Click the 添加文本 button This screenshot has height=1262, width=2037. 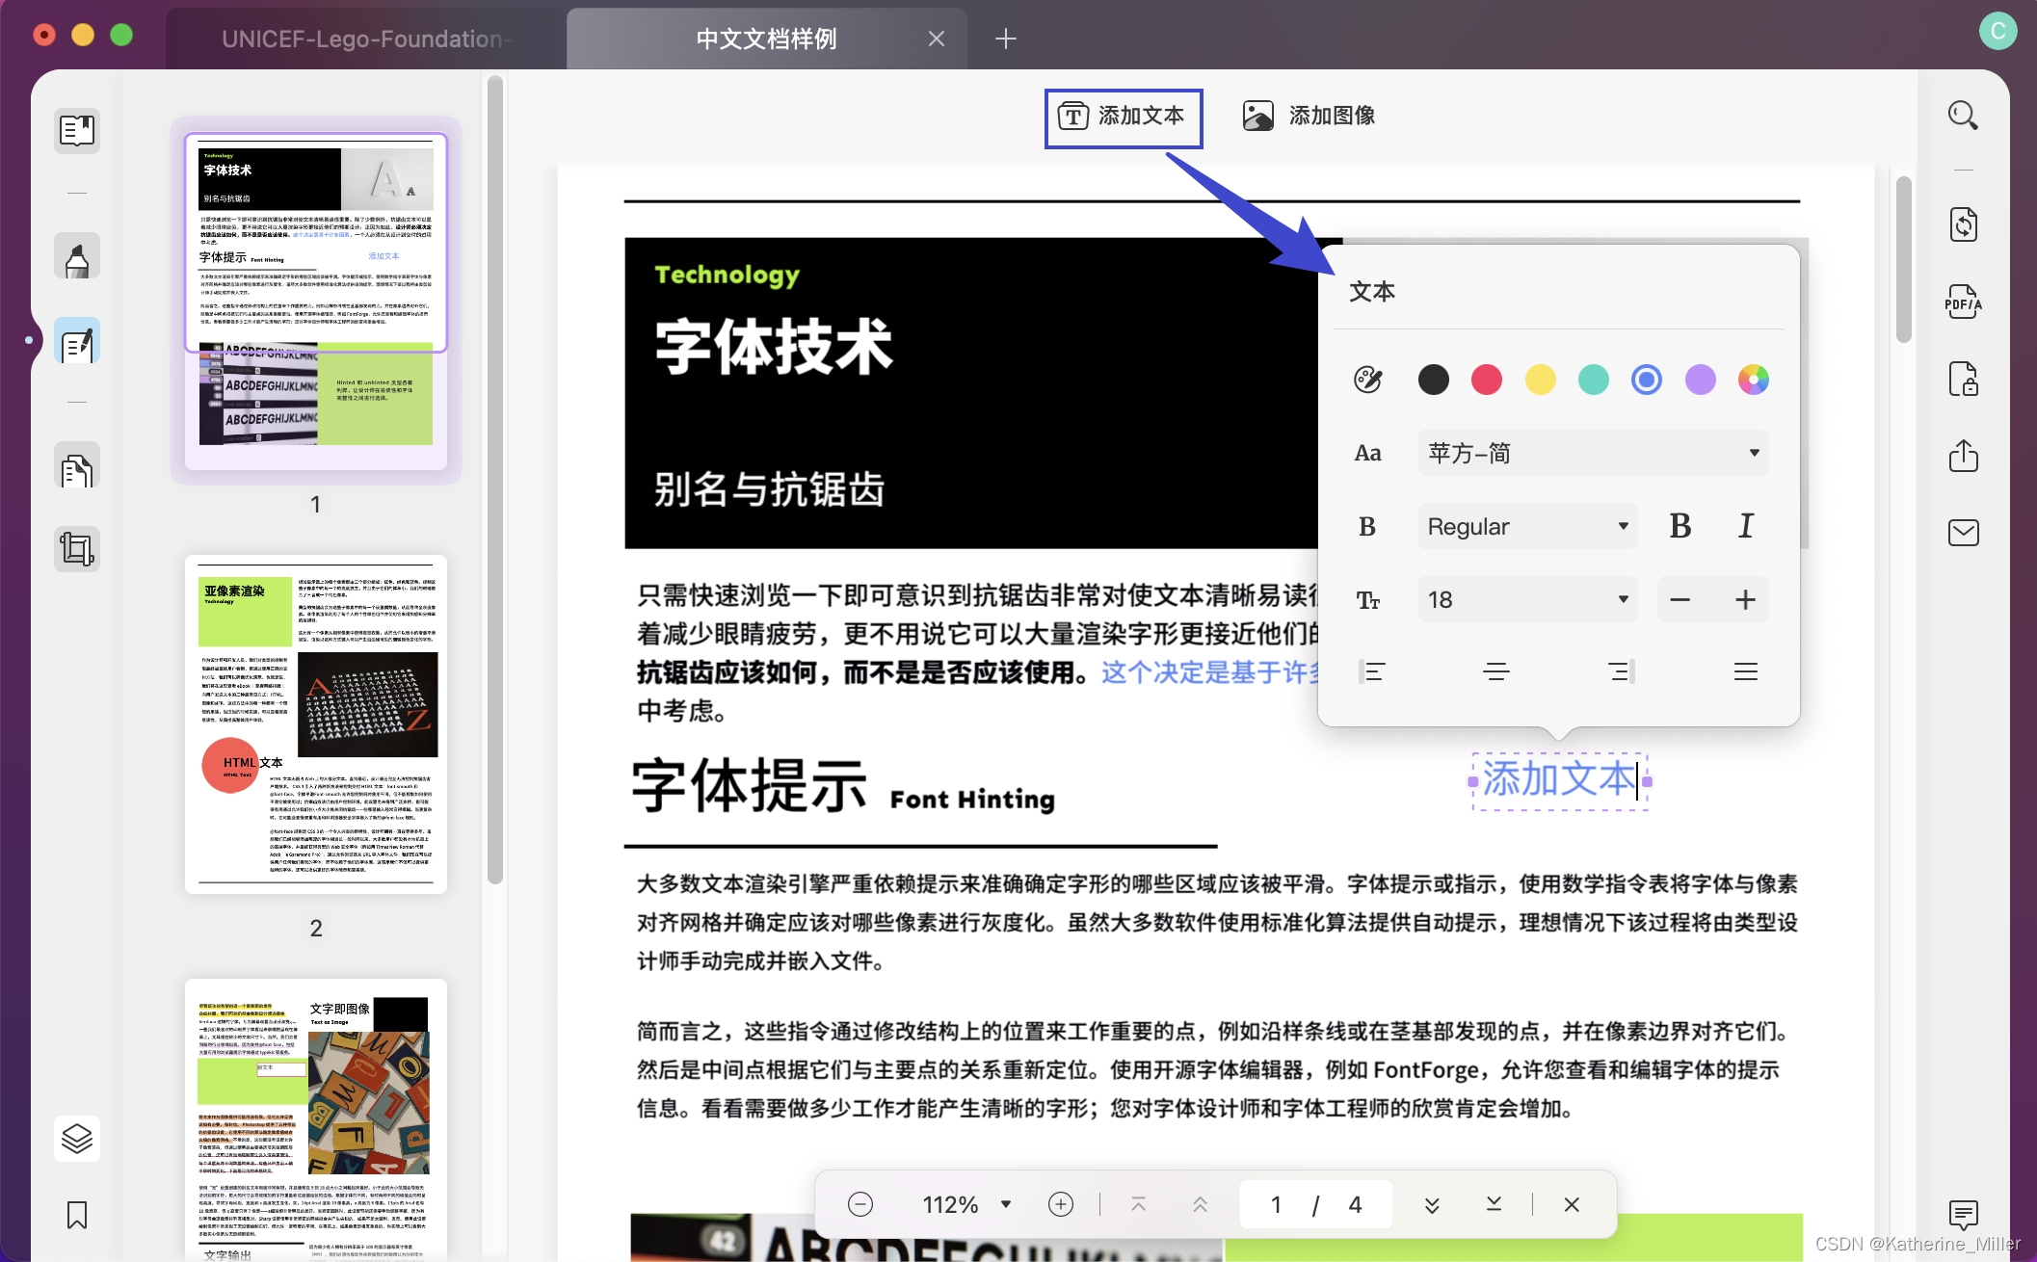pyautogui.click(x=1124, y=118)
